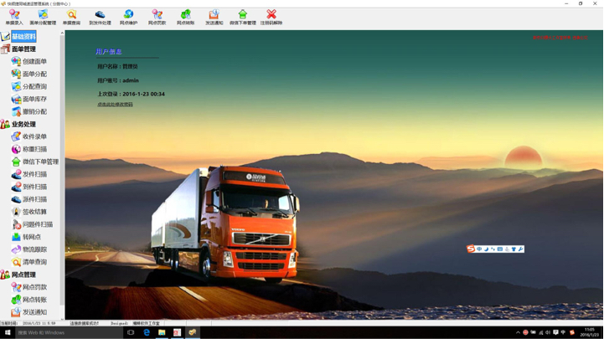
Task: Open 到发件处理 from the toolbar
Action: [x=100, y=18]
